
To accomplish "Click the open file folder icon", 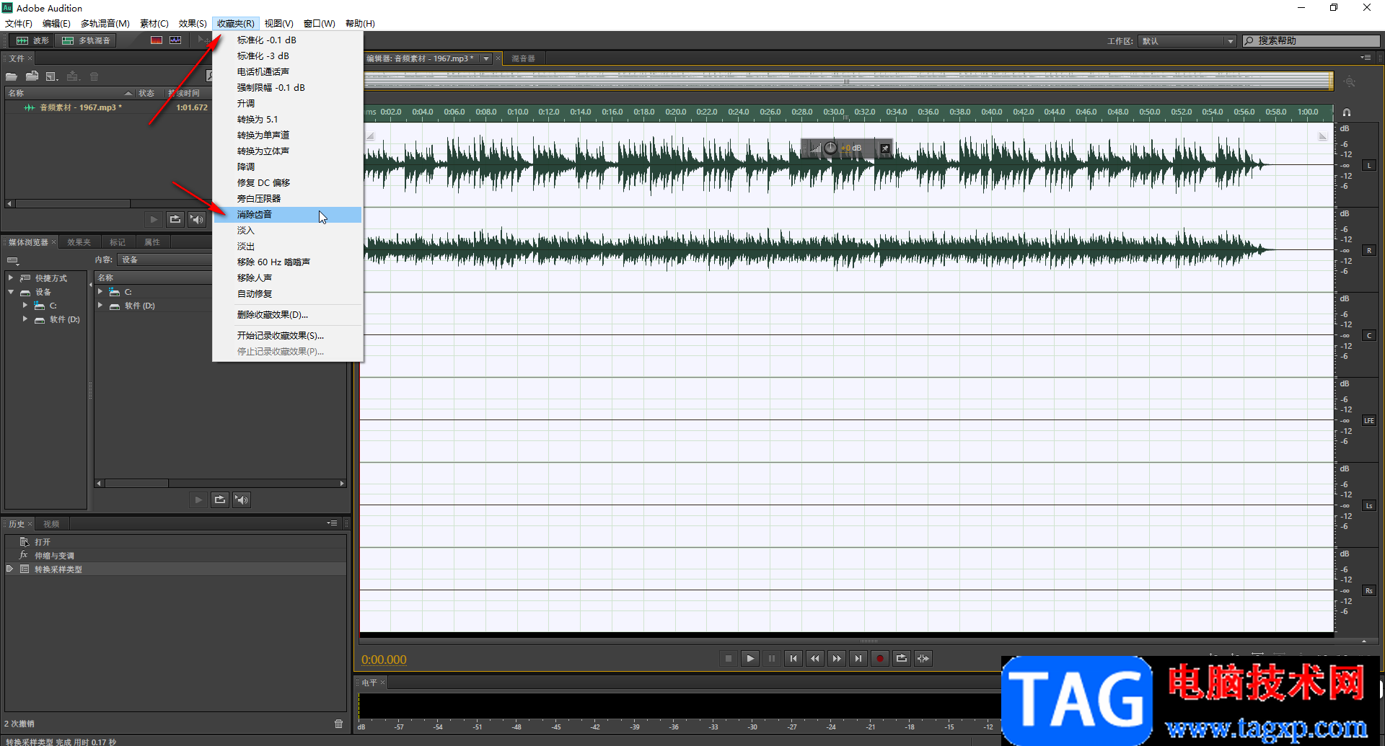I will point(12,76).
